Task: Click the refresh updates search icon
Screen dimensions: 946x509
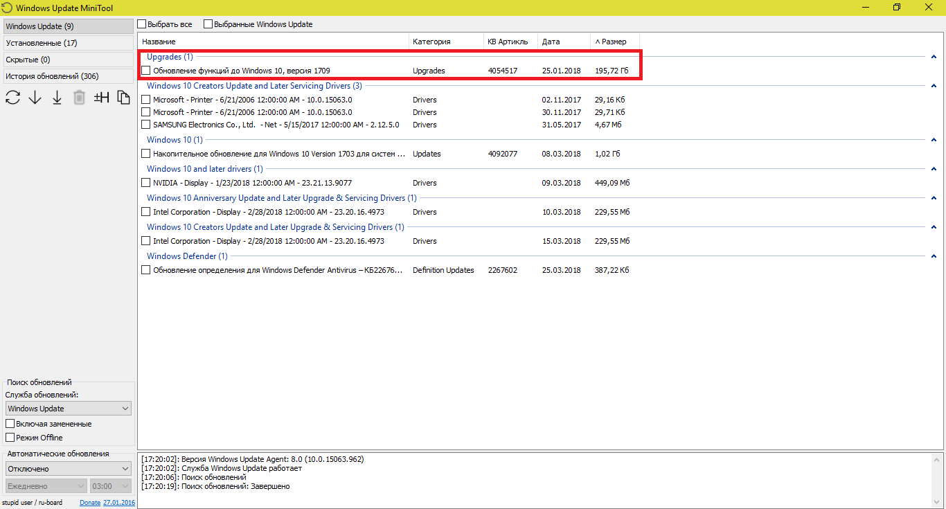Action: pos(12,98)
